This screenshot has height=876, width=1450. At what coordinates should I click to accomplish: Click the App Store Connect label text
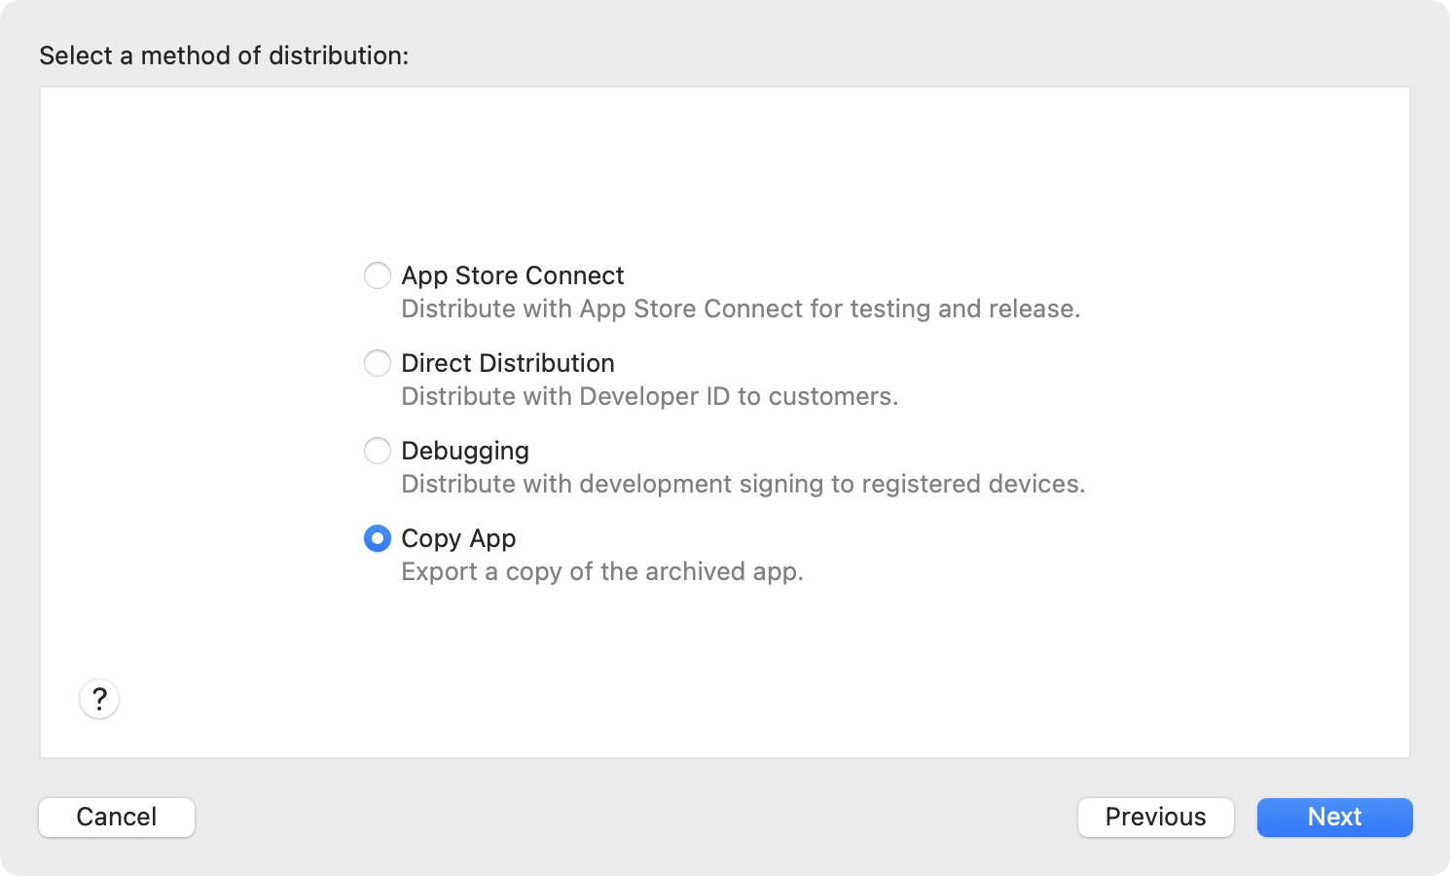pos(512,275)
